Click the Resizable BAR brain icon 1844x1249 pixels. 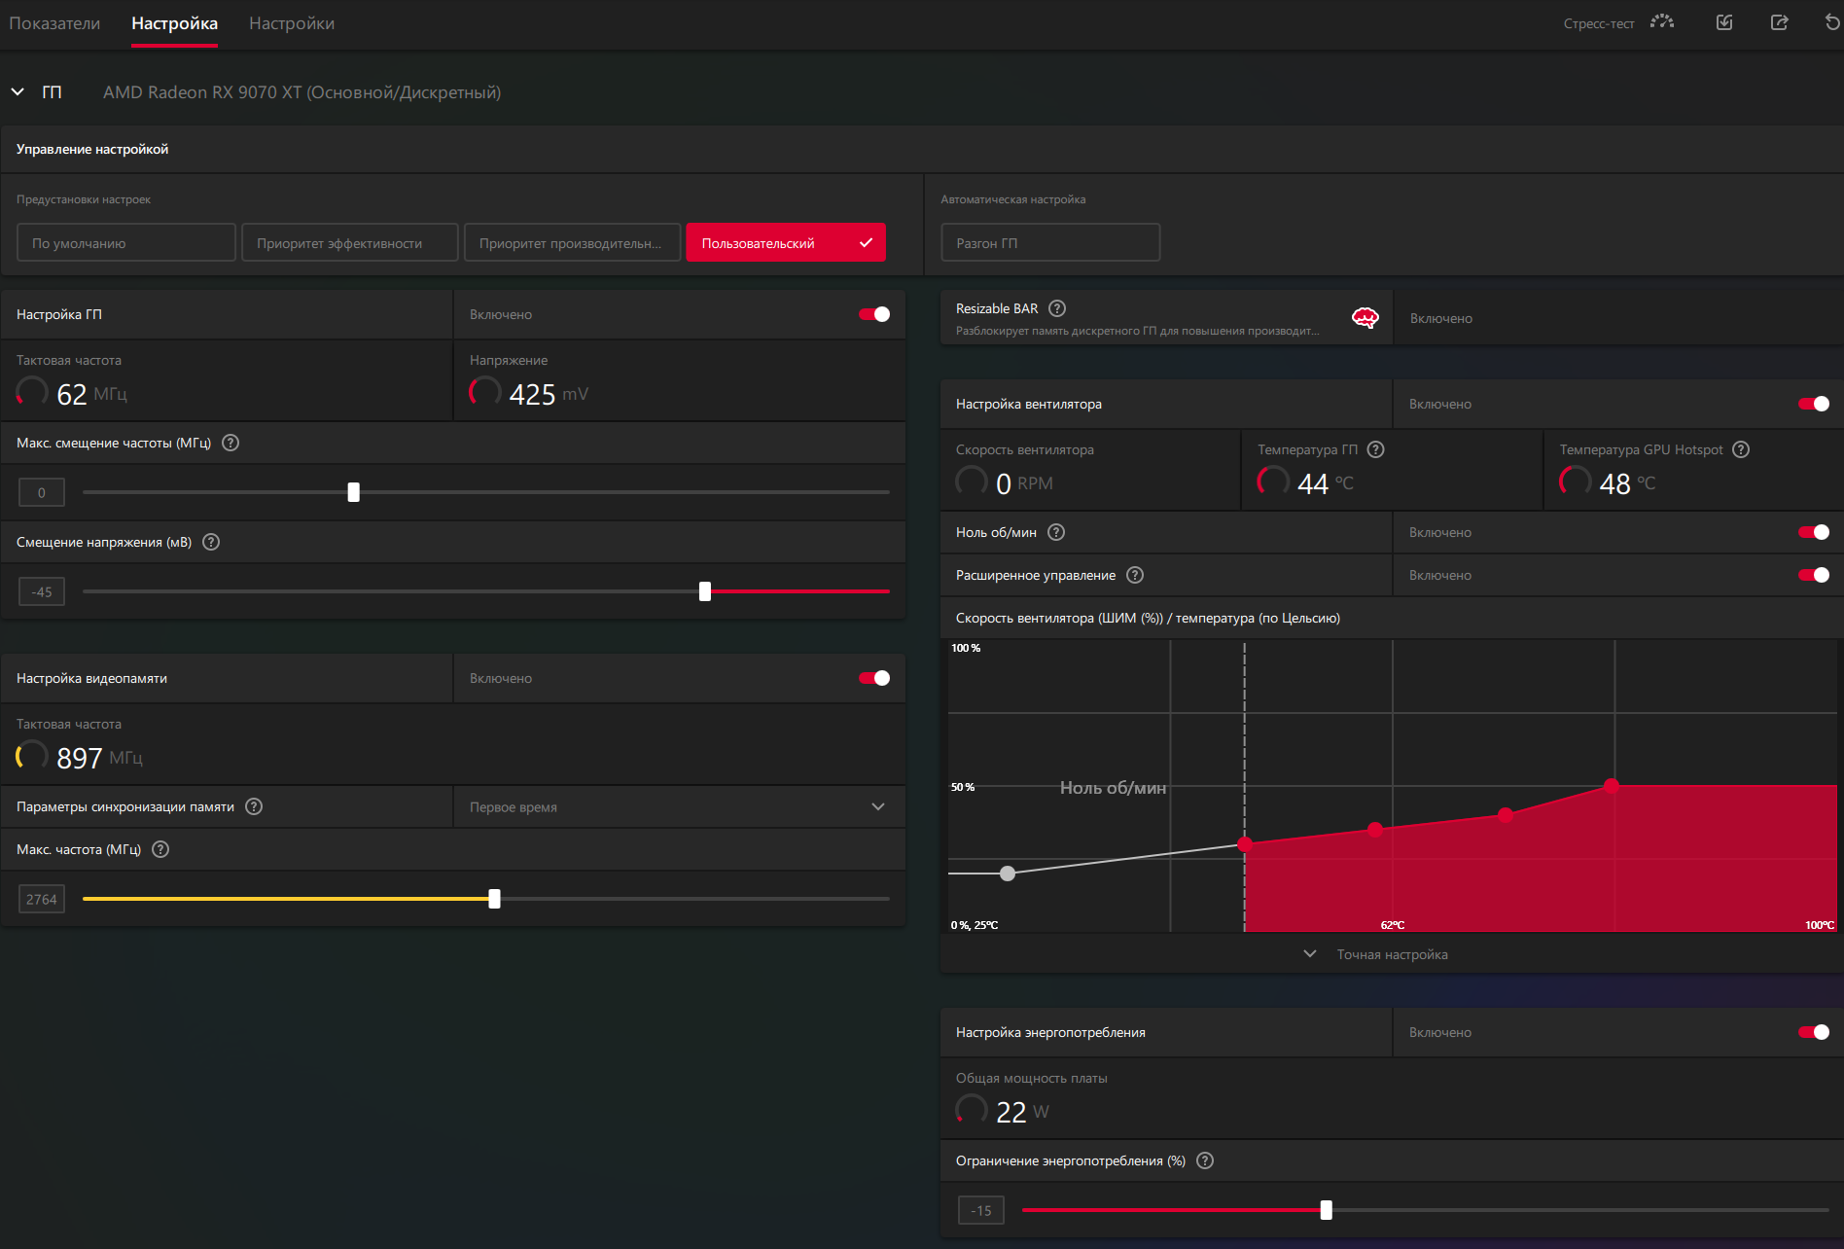coord(1365,318)
